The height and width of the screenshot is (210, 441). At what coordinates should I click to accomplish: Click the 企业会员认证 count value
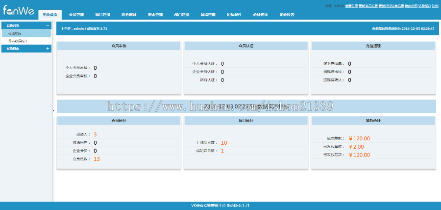point(222,72)
